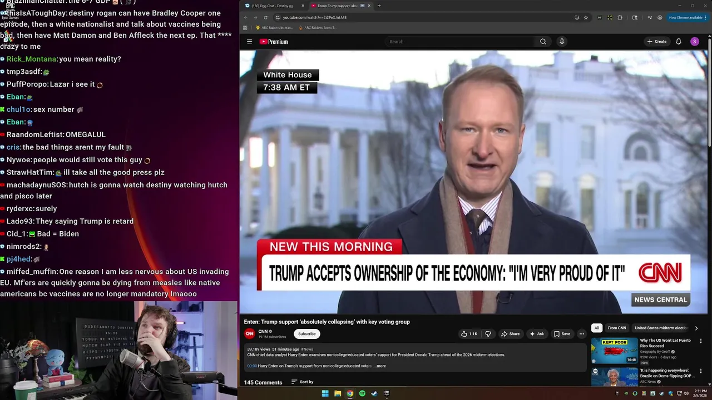Expand the description with ...more

[x=379, y=366]
